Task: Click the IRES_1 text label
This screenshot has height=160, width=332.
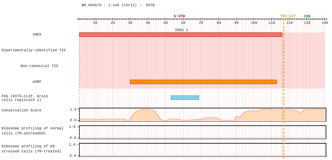Action: (x=181, y=30)
